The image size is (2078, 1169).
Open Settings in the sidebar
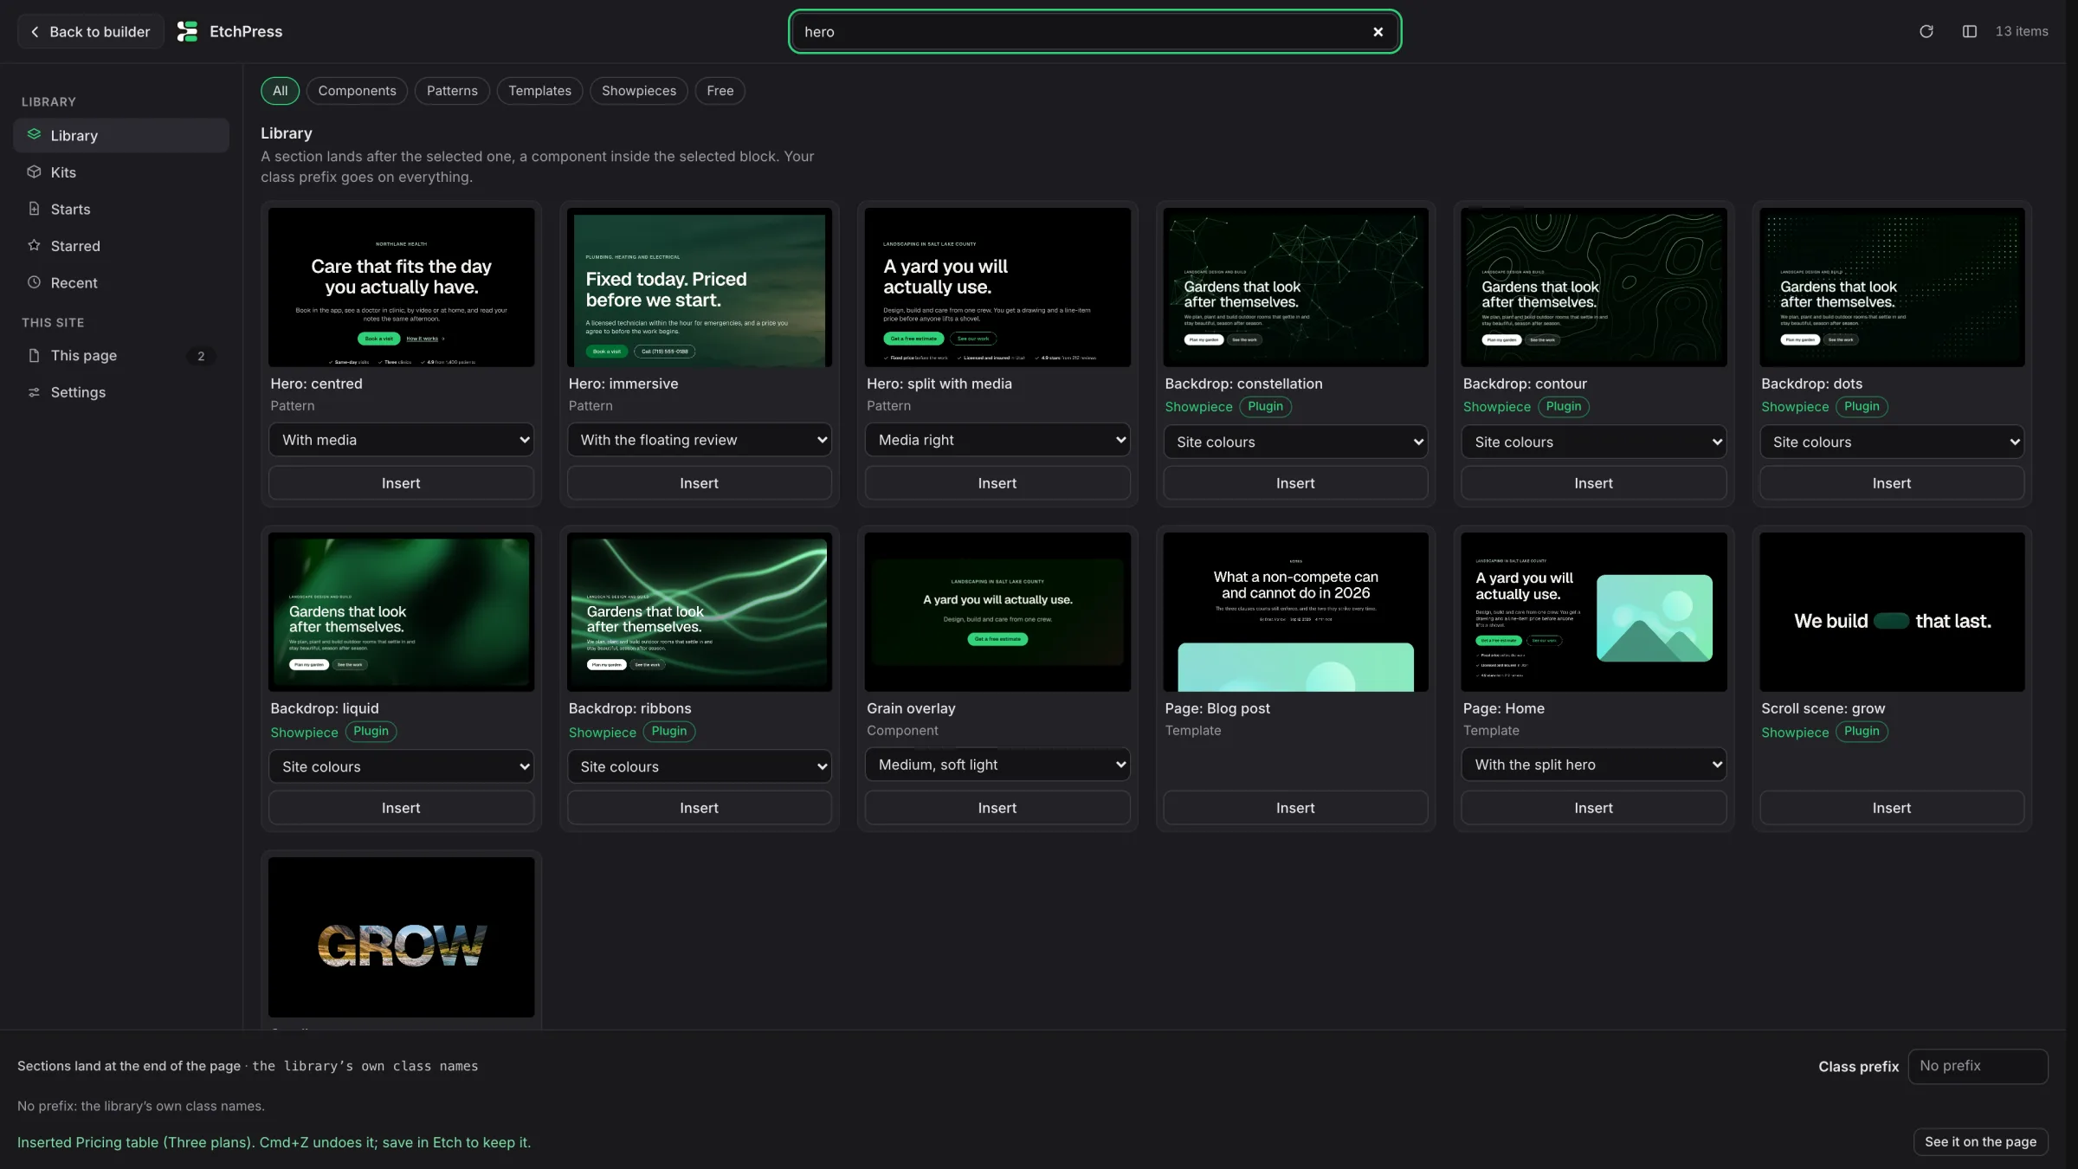tap(121, 392)
